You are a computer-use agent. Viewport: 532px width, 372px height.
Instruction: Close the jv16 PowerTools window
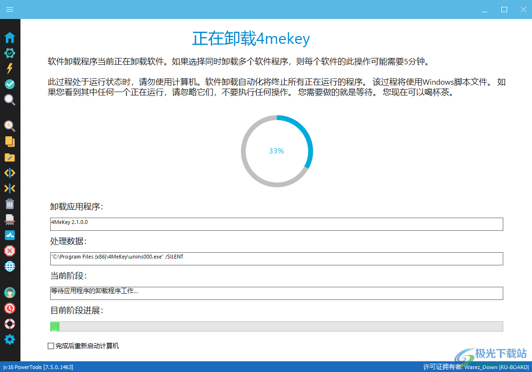(x=523, y=10)
